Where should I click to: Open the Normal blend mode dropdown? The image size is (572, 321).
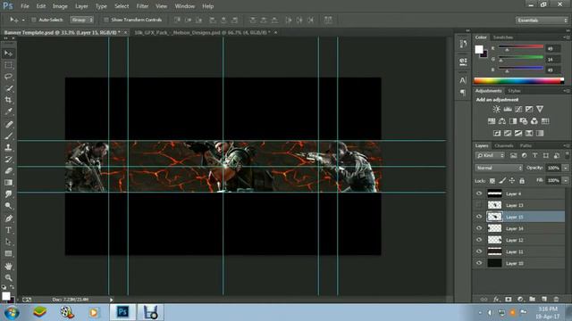point(499,168)
